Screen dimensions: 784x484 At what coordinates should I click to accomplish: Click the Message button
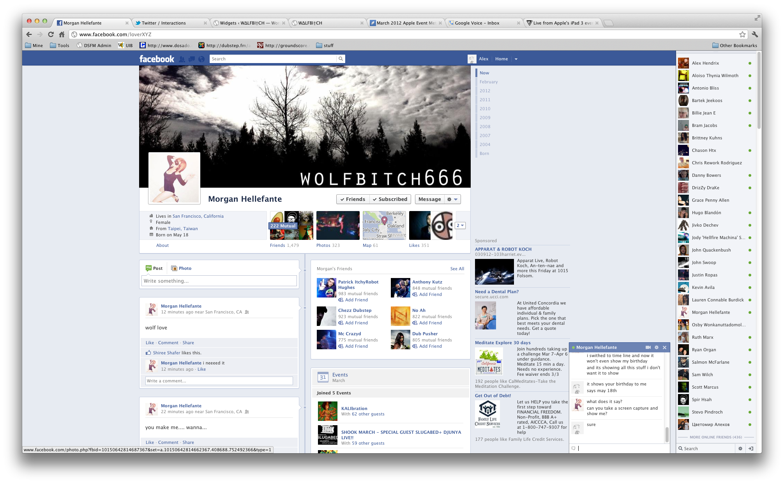(x=430, y=199)
